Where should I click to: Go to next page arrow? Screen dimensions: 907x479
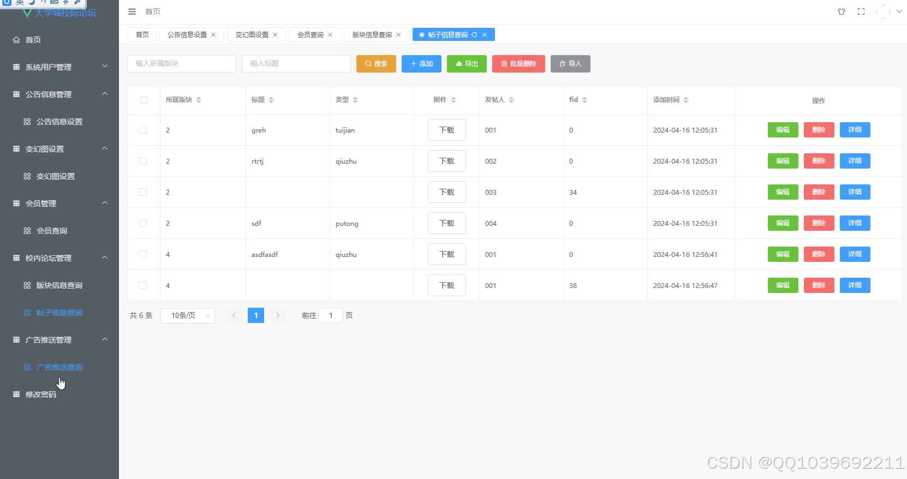click(278, 315)
